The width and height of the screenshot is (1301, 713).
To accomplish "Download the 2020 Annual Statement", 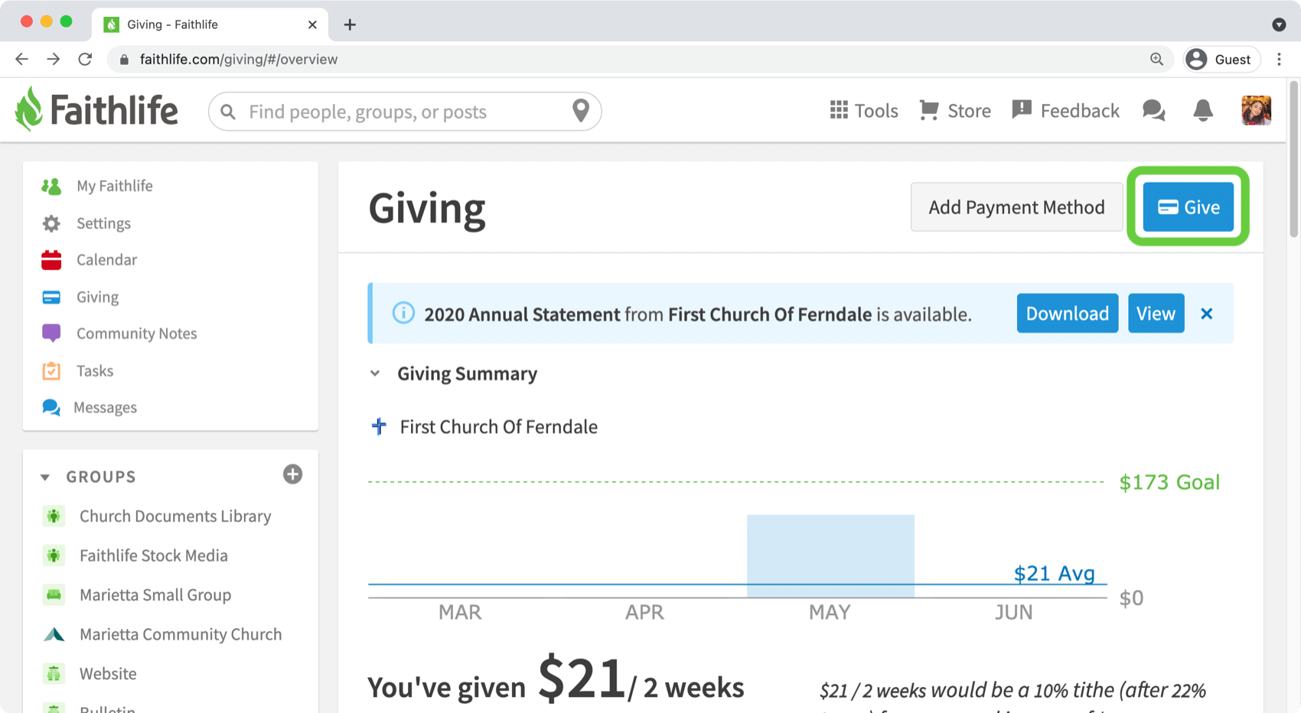I will point(1068,313).
